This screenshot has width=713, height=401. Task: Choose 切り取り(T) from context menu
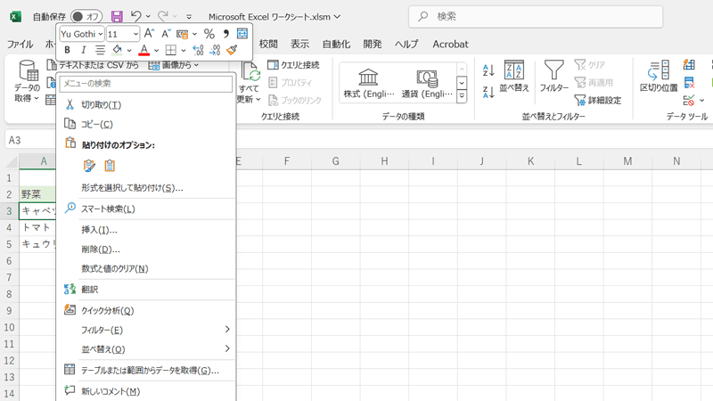(146, 105)
